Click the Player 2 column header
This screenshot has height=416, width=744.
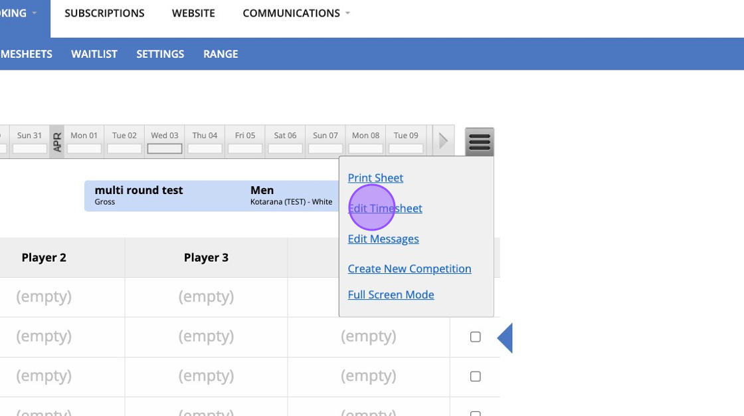click(44, 258)
